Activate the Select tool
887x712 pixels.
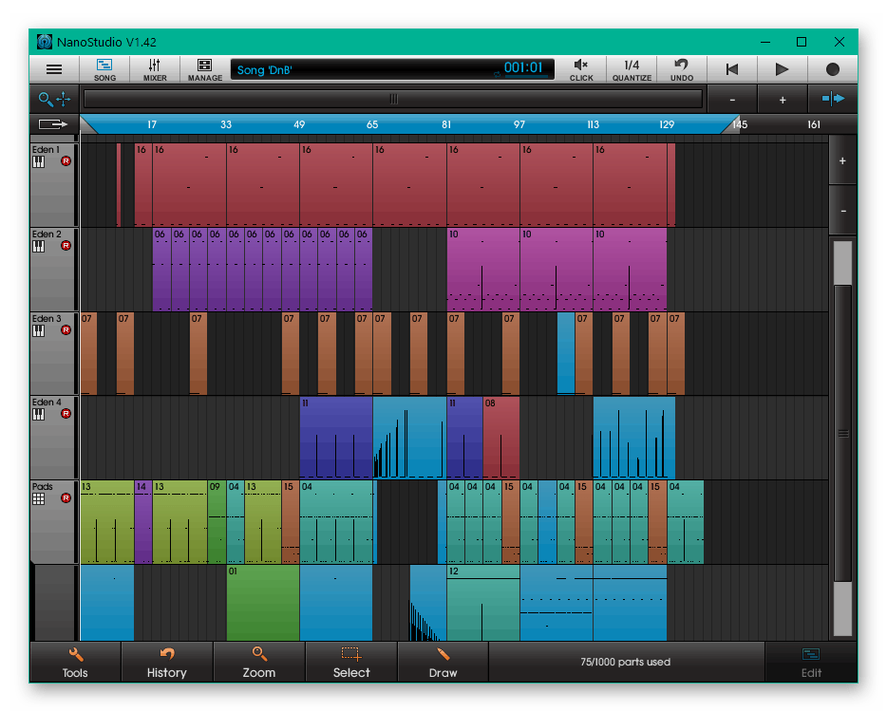coord(351,662)
